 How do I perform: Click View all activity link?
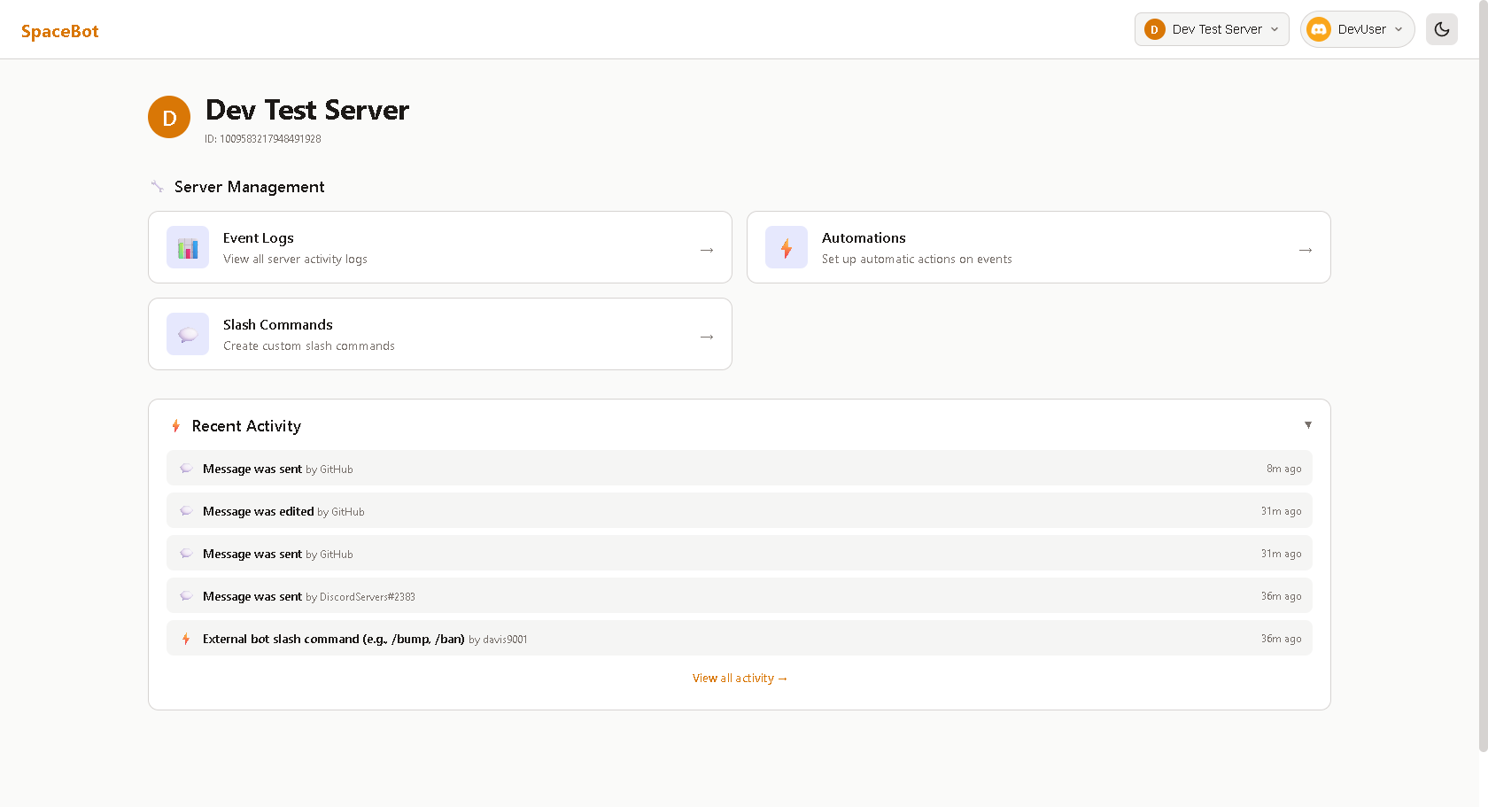coord(740,678)
